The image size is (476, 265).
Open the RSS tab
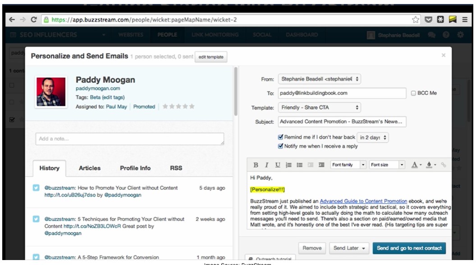(176, 168)
